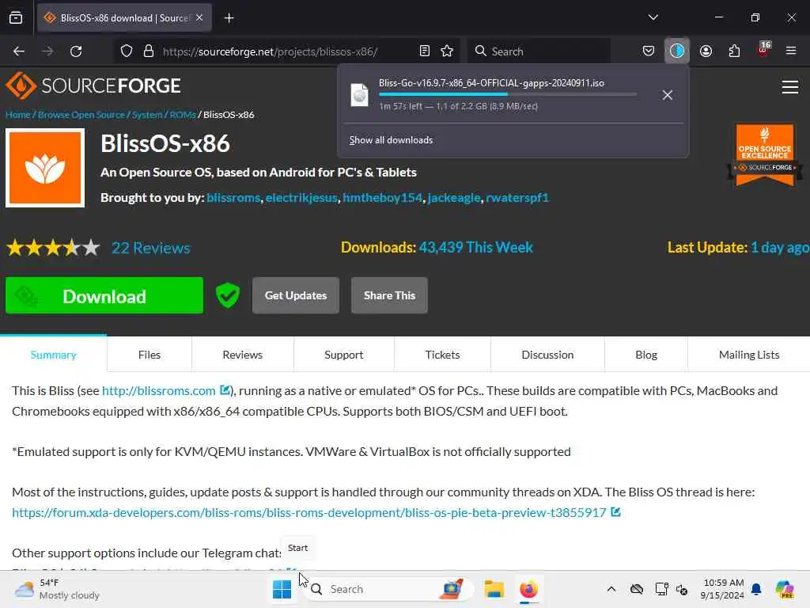Open File Explorer from taskbar
Screen dimensions: 810x608
[494, 589]
